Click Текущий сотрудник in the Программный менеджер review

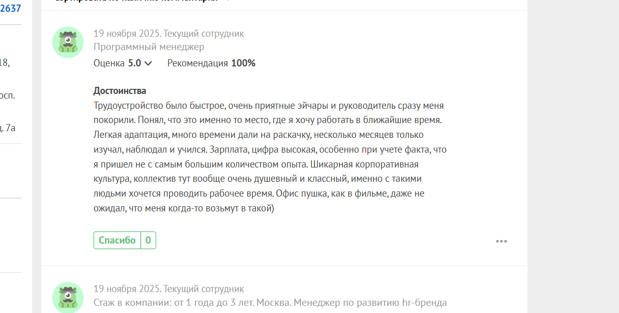pyautogui.click(x=204, y=34)
